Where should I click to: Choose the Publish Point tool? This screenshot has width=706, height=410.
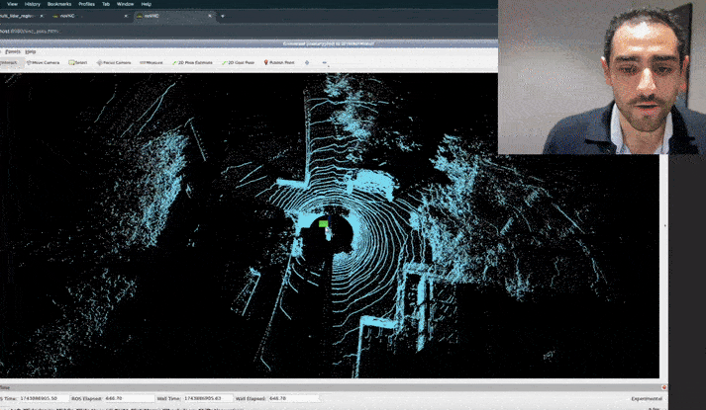[279, 62]
